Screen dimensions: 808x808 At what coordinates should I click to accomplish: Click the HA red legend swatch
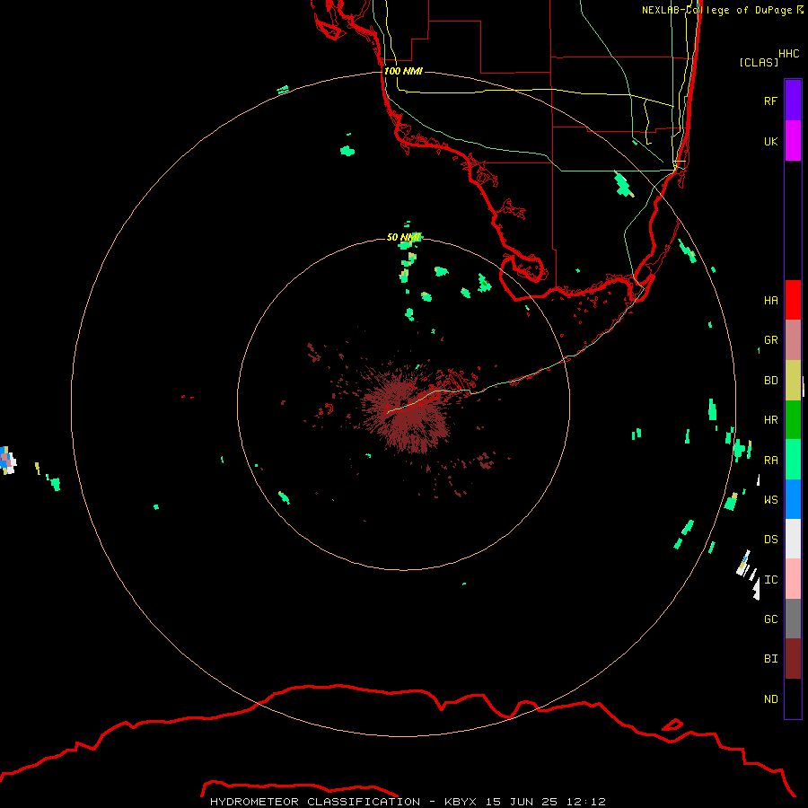[x=793, y=300]
